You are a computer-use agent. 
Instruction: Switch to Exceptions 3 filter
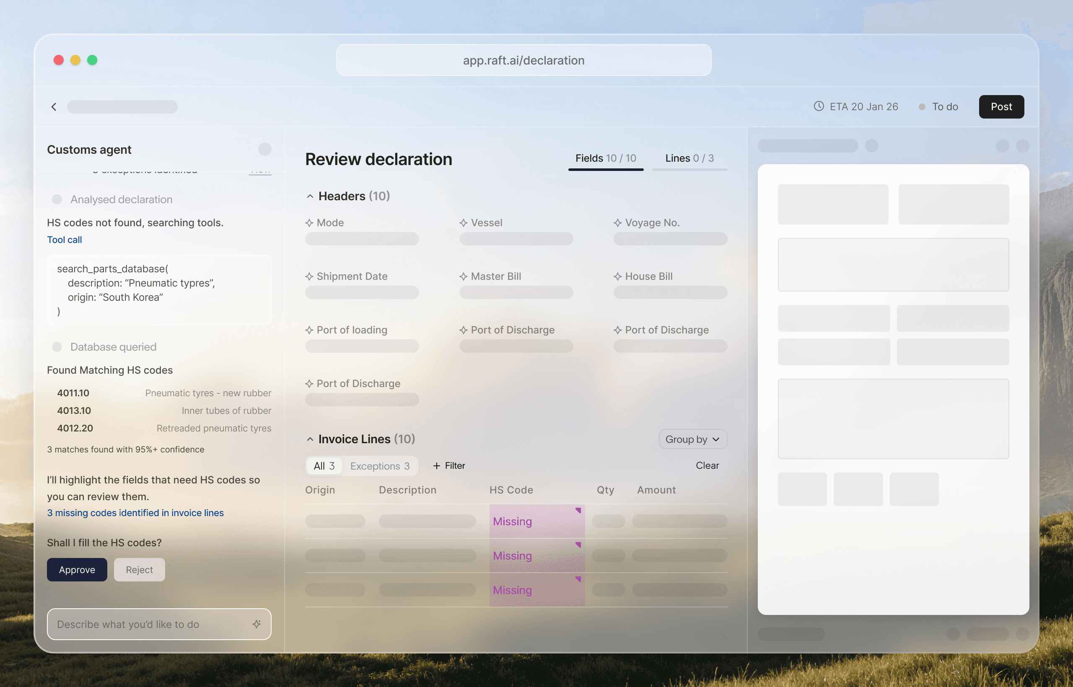(380, 466)
